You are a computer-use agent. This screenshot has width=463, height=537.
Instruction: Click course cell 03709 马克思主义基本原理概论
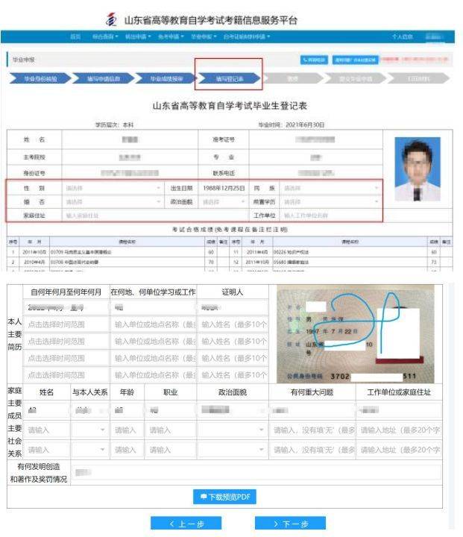click(x=81, y=252)
